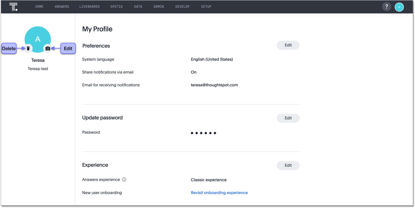The height and width of the screenshot is (208, 415).
Task: Open the Admin menu item
Action: (x=159, y=7)
